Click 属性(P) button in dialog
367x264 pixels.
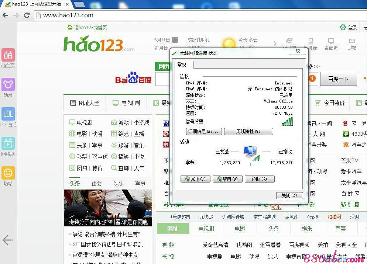pos(195,179)
